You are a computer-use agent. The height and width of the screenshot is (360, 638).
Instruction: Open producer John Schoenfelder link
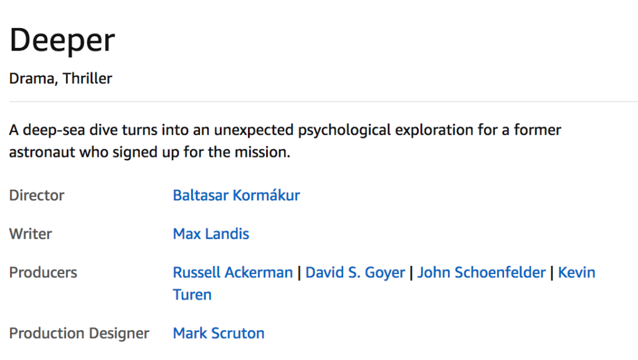click(482, 273)
